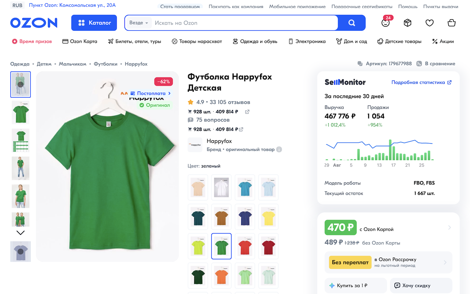Select the yellow t-shirt color swatch
The width and height of the screenshot is (470, 294).
click(268, 216)
